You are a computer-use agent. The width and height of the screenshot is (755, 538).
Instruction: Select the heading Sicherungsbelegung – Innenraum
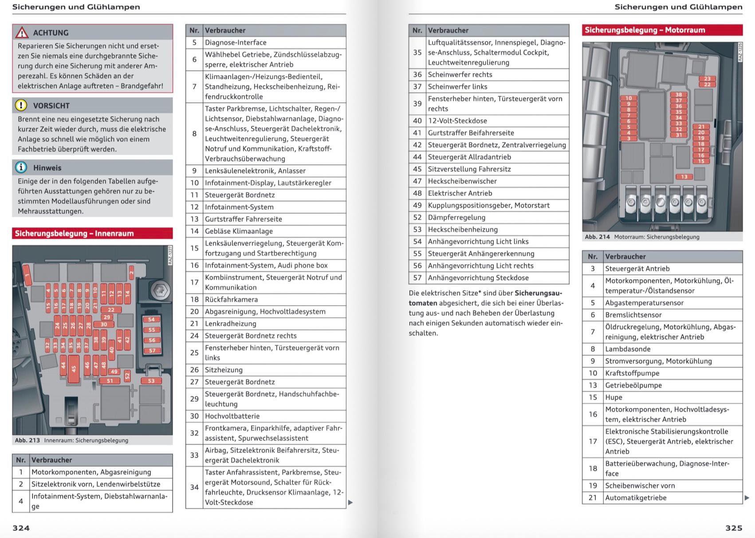[92, 234]
